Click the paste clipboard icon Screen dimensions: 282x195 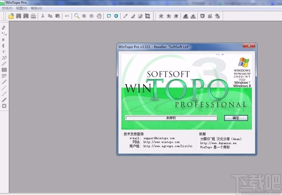[x=58, y=16]
